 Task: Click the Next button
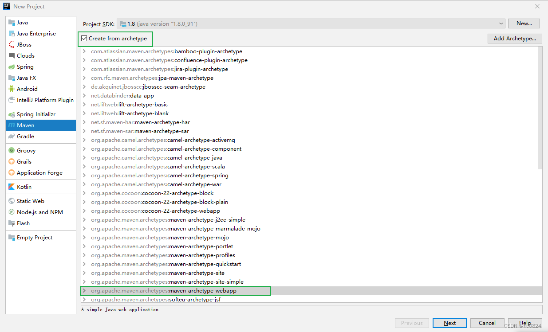(x=449, y=323)
